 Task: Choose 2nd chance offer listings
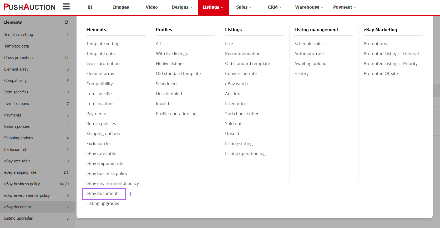click(242, 114)
